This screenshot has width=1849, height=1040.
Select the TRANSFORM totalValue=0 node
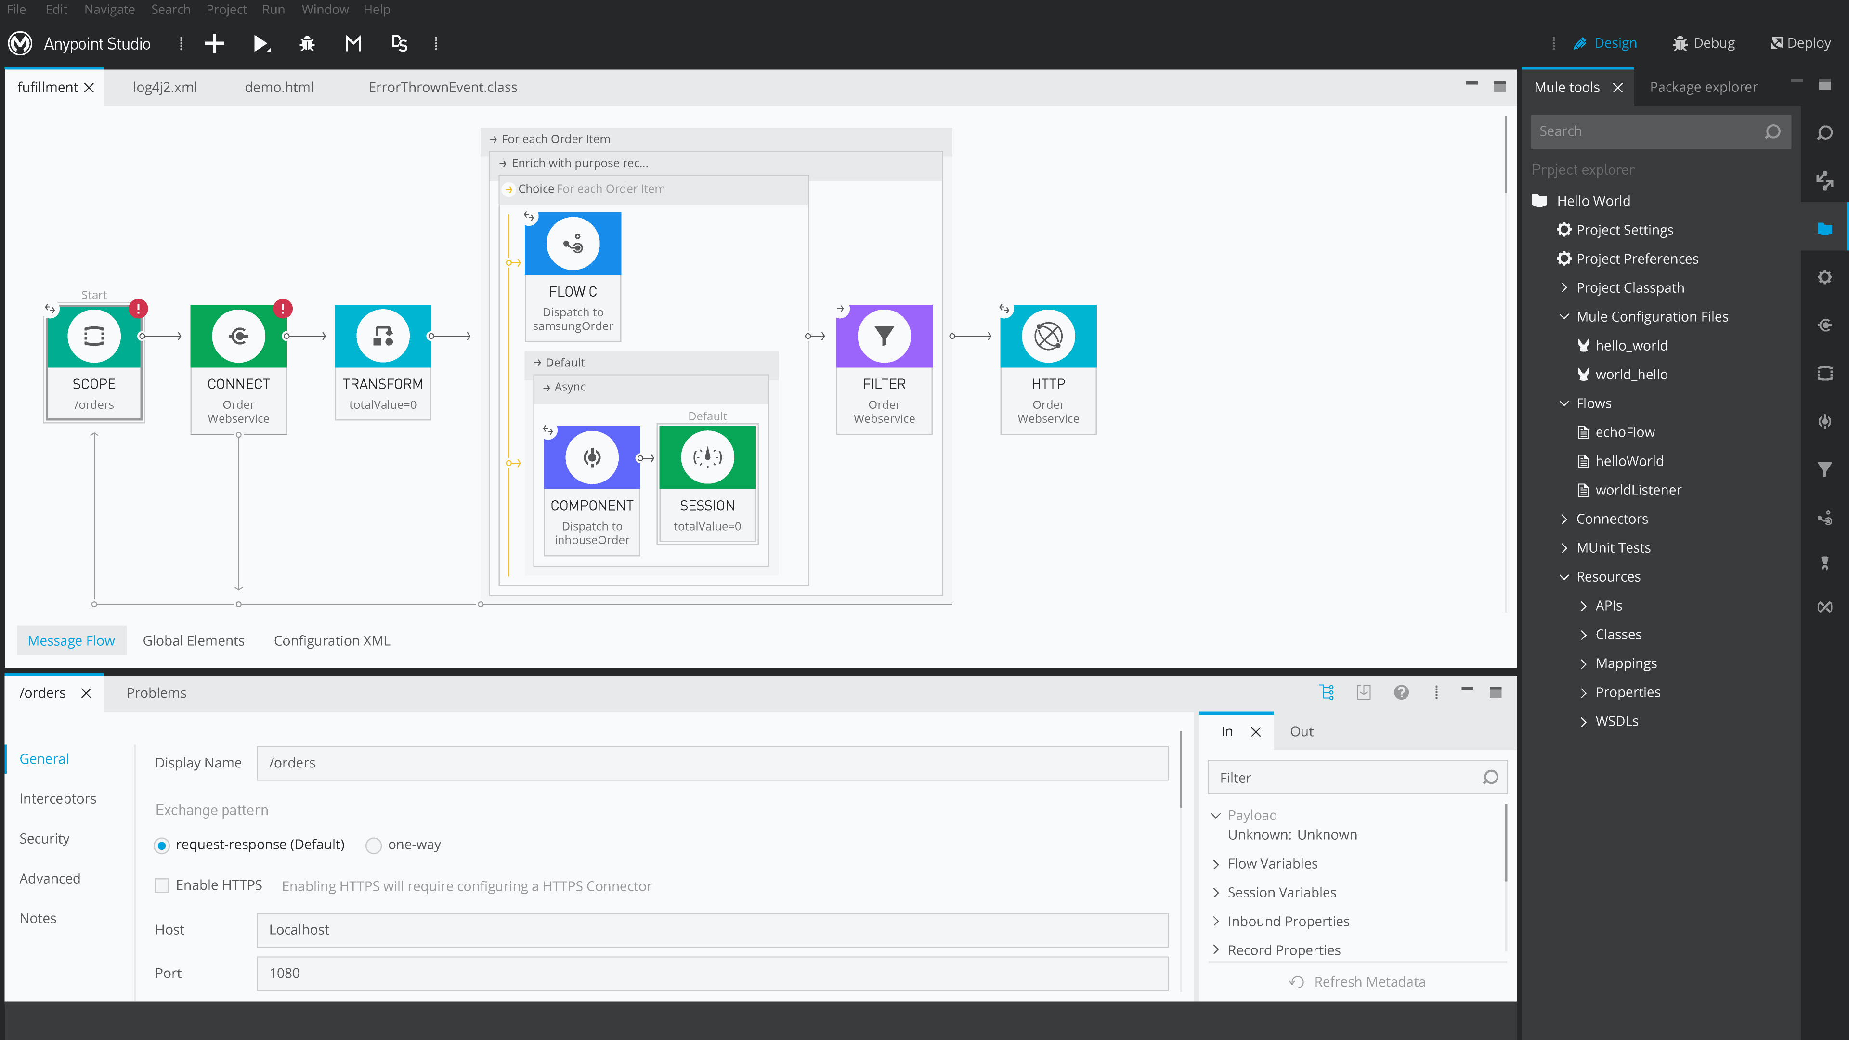(x=383, y=363)
